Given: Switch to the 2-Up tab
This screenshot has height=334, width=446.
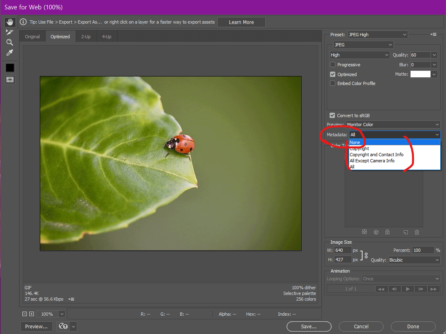Looking at the screenshot, I should tap(86, 36).
